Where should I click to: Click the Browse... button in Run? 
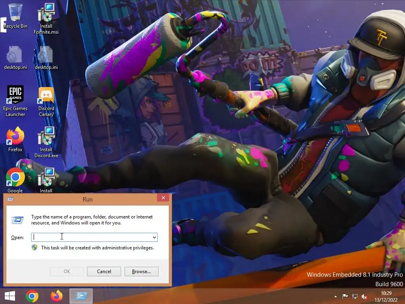[x=141, y=272]
